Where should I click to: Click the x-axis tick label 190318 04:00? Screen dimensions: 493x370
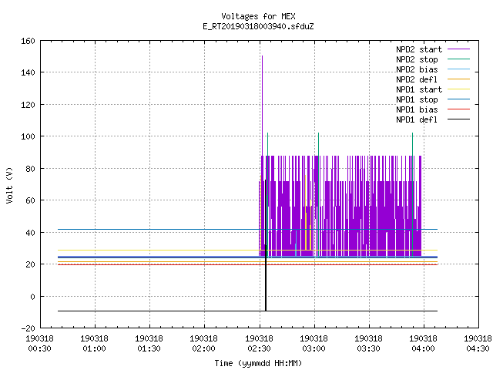coord(423,344)
